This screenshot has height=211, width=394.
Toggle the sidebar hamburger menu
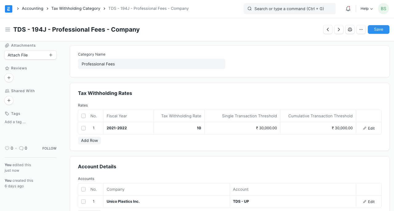[8, 29]
